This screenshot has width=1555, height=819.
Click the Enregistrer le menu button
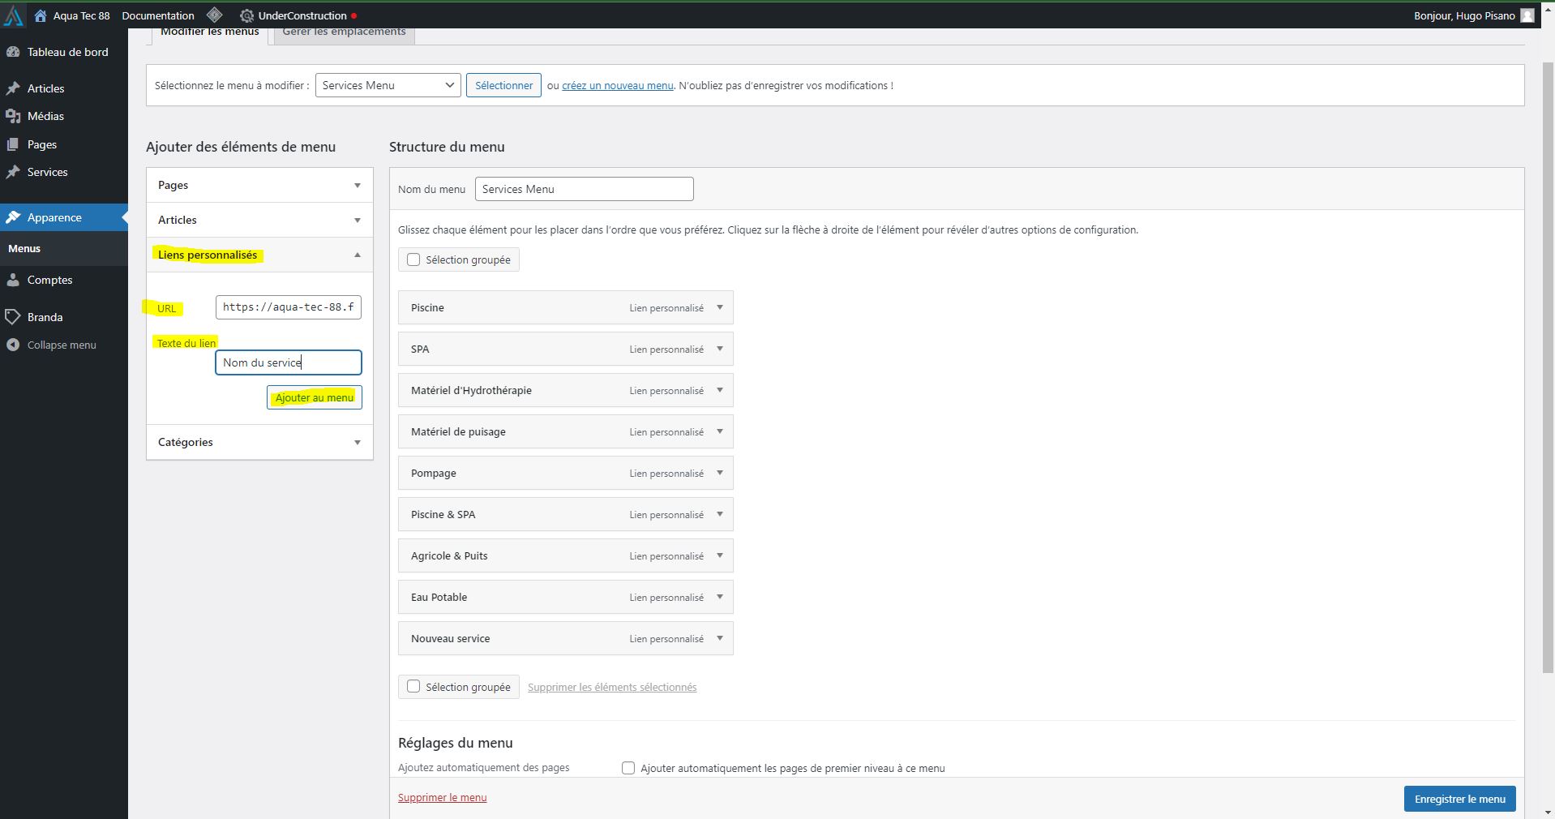click(1459, 799)
